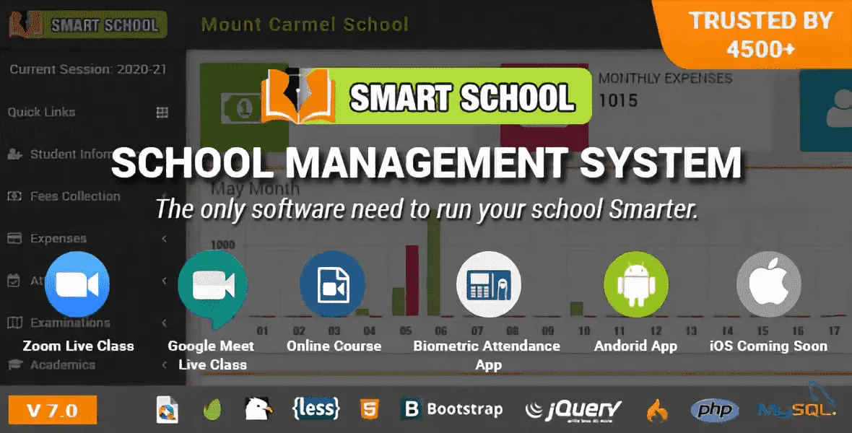Viewport: 852px width, 433px height.
Task: Click the {less} logo
Action: click(316, 408)
